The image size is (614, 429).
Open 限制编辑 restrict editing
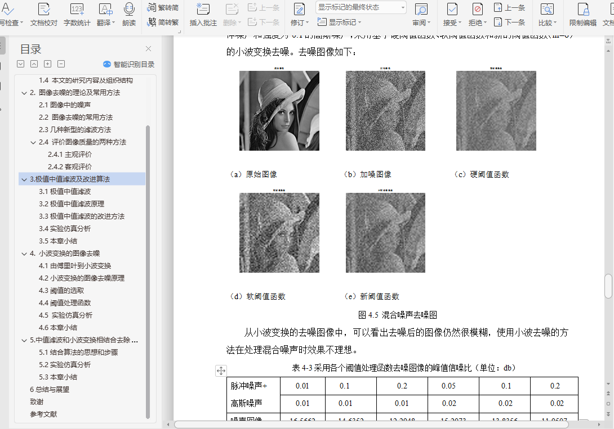[582, 15]
